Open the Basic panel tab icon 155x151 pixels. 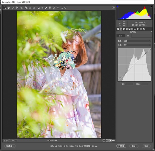(118, 29)
